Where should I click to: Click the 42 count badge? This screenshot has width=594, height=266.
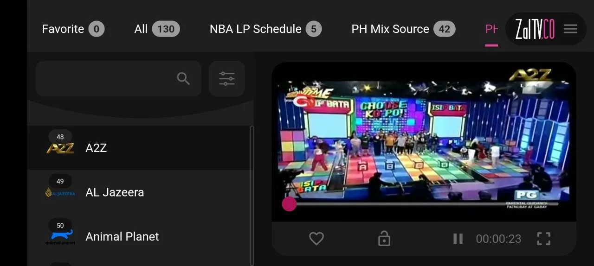(445, 29)
